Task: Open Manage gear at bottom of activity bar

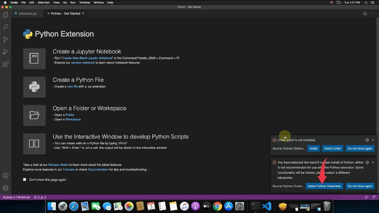Action: [x=6, y=188]
